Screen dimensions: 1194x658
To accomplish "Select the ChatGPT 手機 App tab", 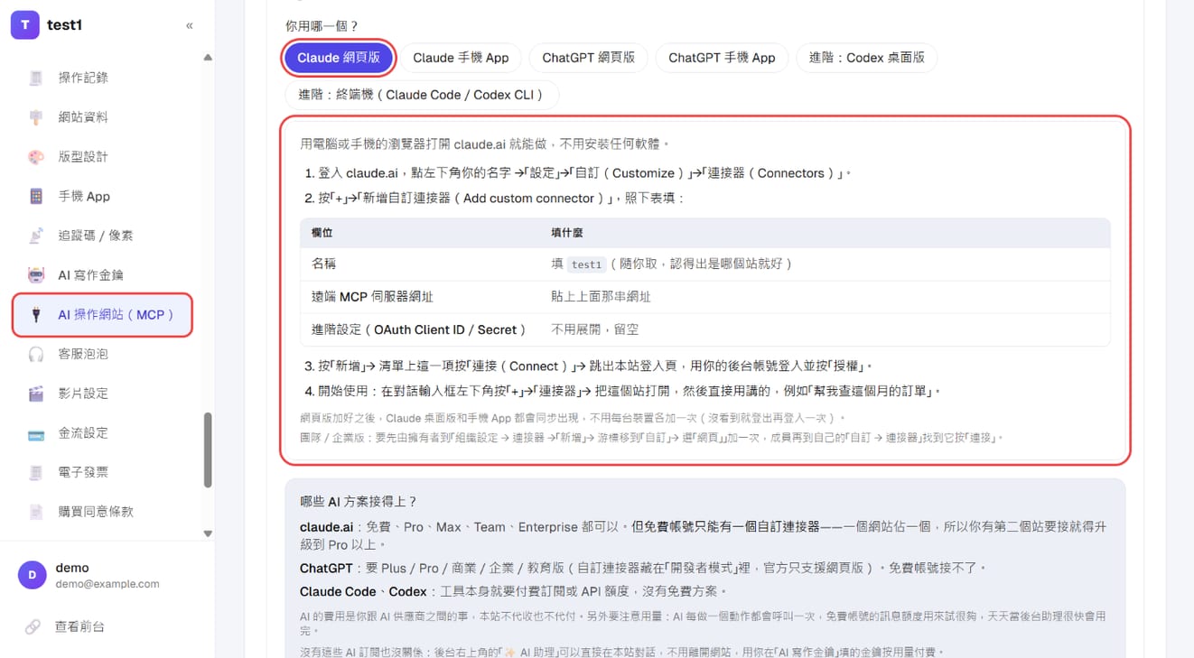I will [722, 58].
